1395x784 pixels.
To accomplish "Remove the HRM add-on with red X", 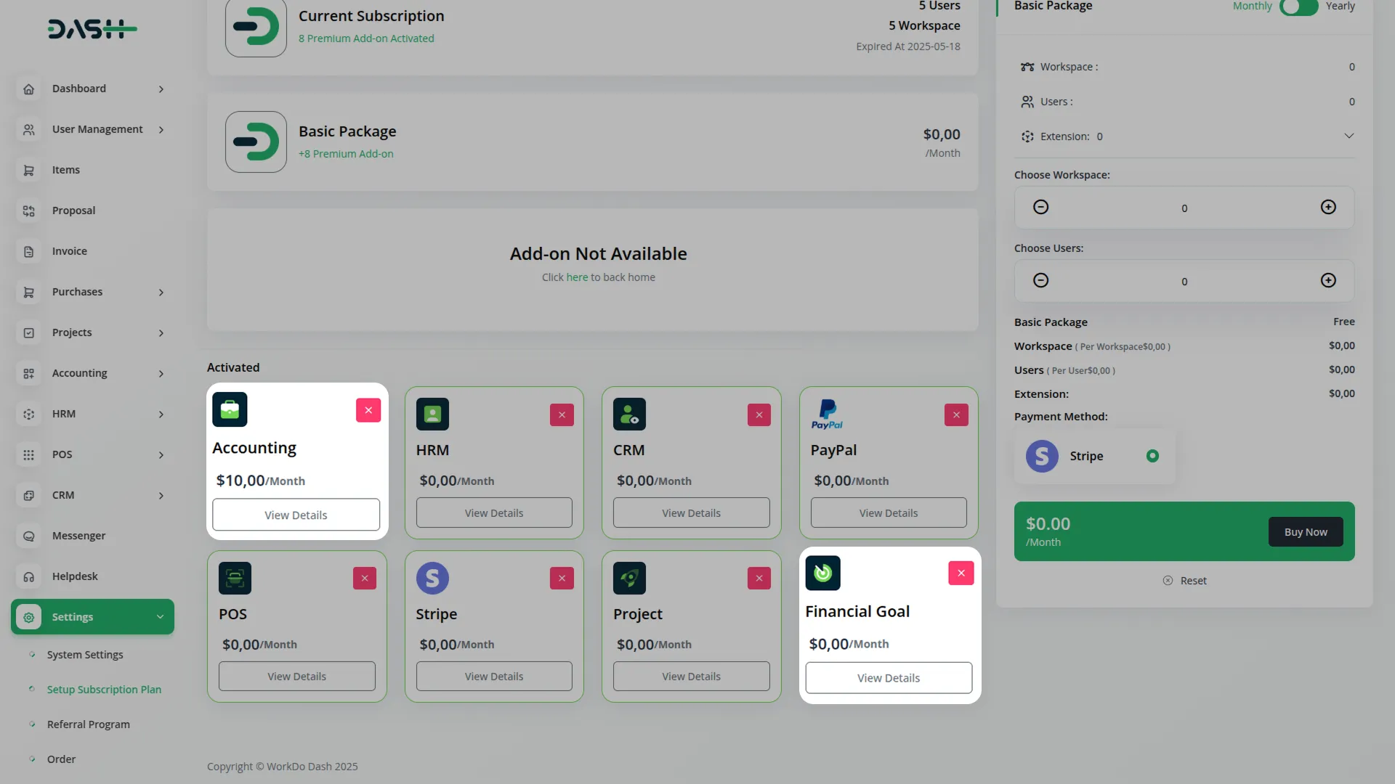I will [x=562, y=415].
